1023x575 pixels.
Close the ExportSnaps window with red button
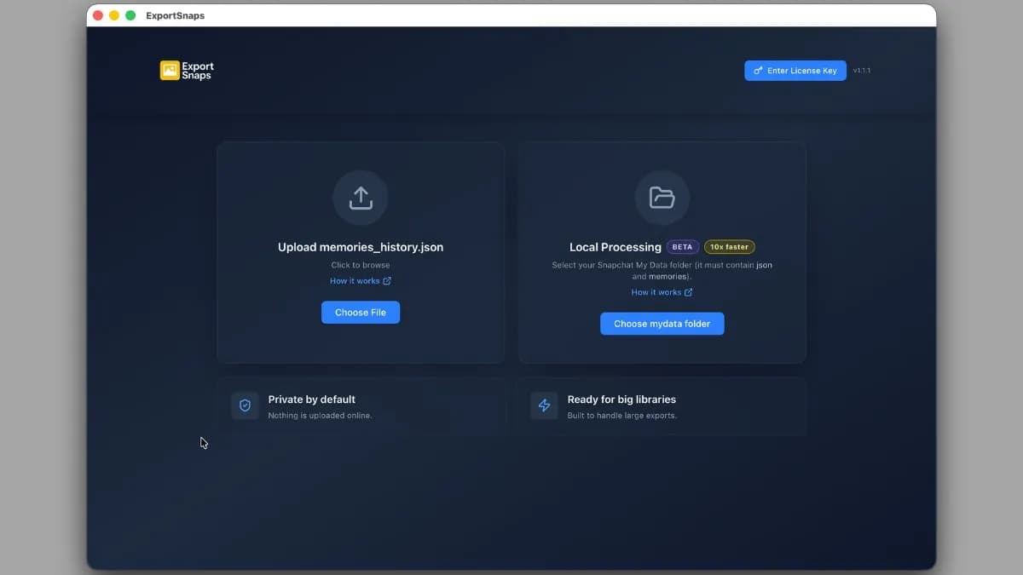tap(98, 15)
